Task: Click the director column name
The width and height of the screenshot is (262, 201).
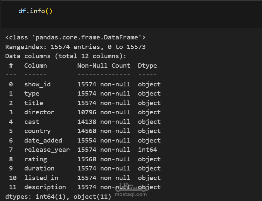Action: [39, 112]
